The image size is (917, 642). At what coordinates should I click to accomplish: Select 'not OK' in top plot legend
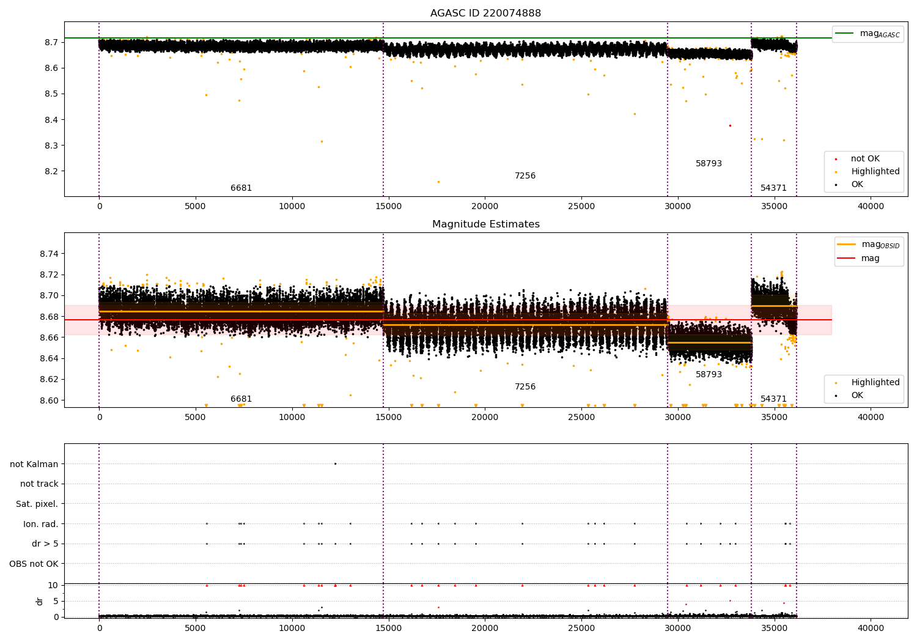[865, 159]
